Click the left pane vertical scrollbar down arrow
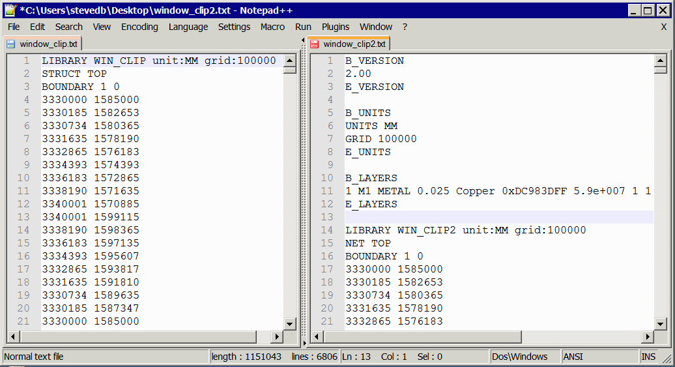 tap(290, 323)
